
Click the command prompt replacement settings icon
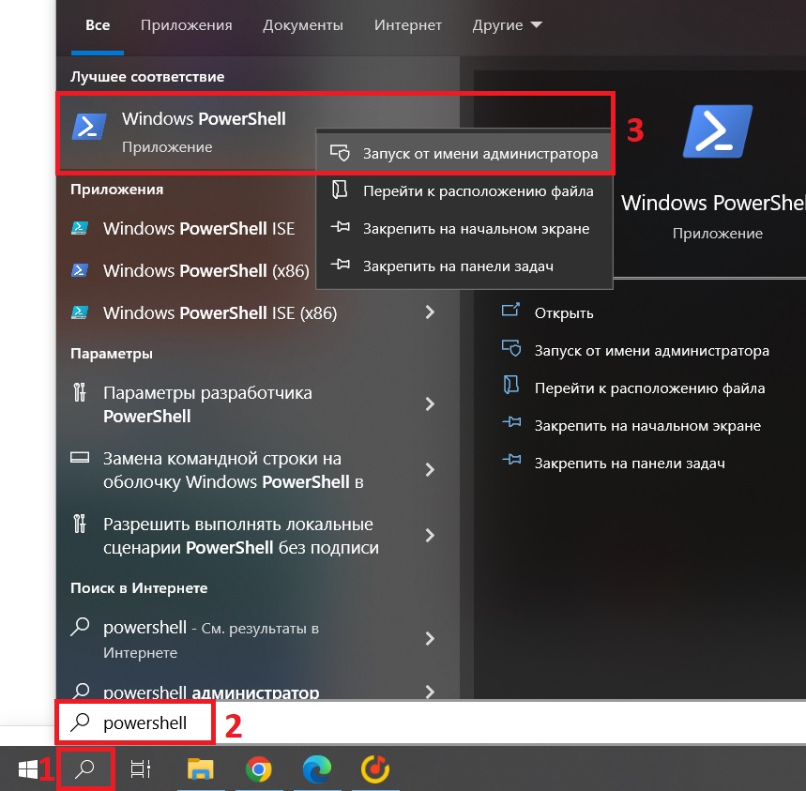[80, 458]
